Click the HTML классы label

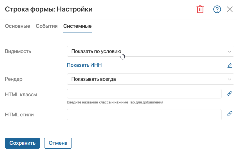[x=21, y=95]
